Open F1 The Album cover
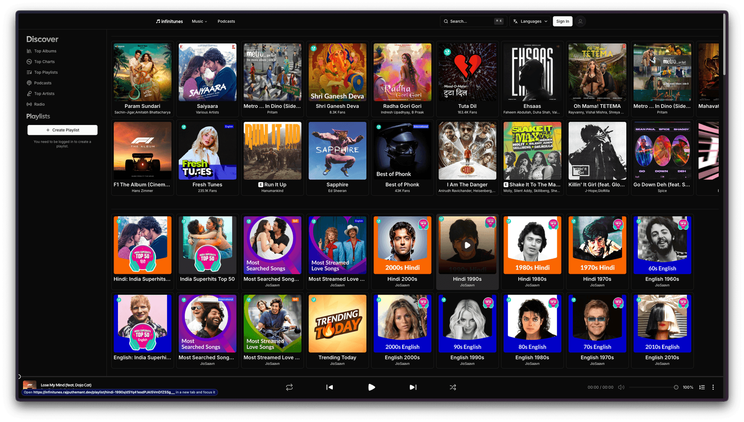744x422 pixels. 143,151
